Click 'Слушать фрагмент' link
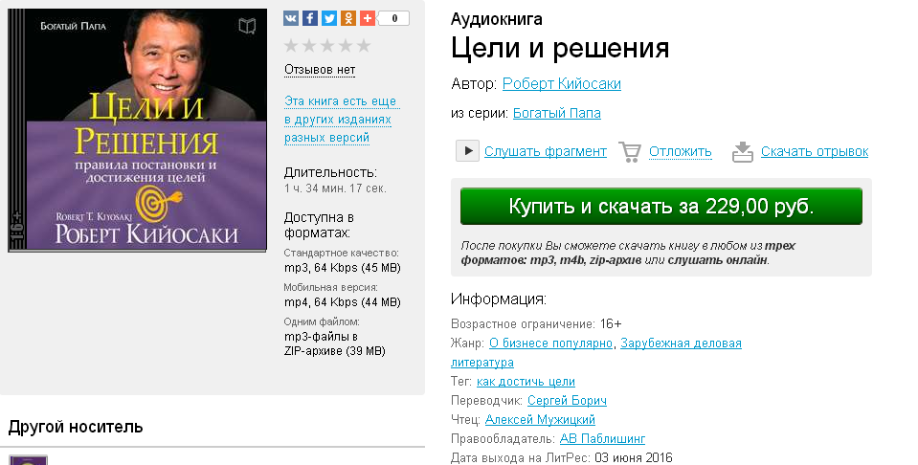Viewport: 918px width, 465px height. tap(546, 151)
